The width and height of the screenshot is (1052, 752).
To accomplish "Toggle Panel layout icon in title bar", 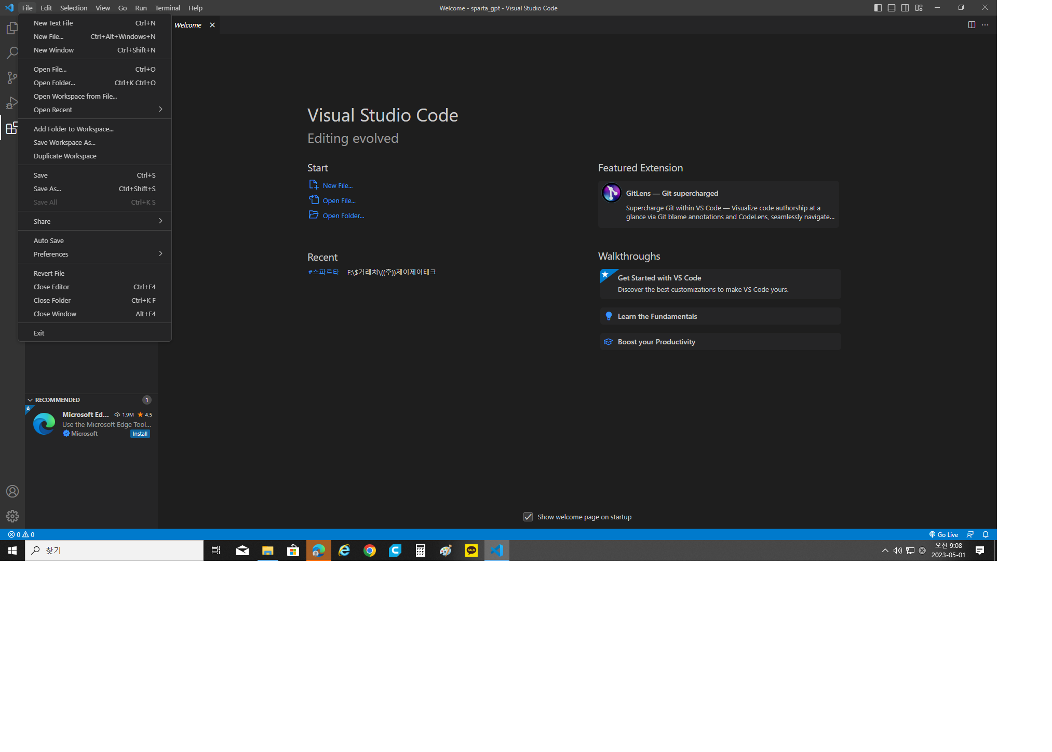I will pyautogui.click(x=892, y=8).
